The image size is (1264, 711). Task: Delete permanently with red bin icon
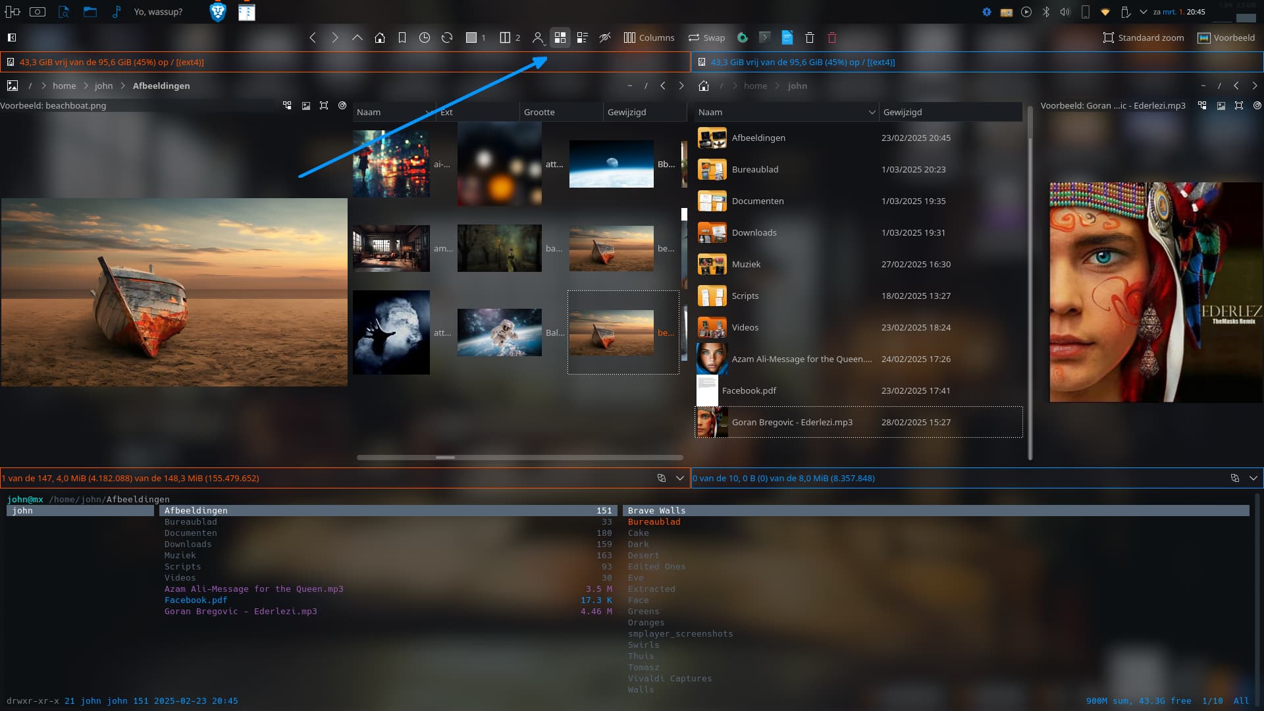click(832, 38)
